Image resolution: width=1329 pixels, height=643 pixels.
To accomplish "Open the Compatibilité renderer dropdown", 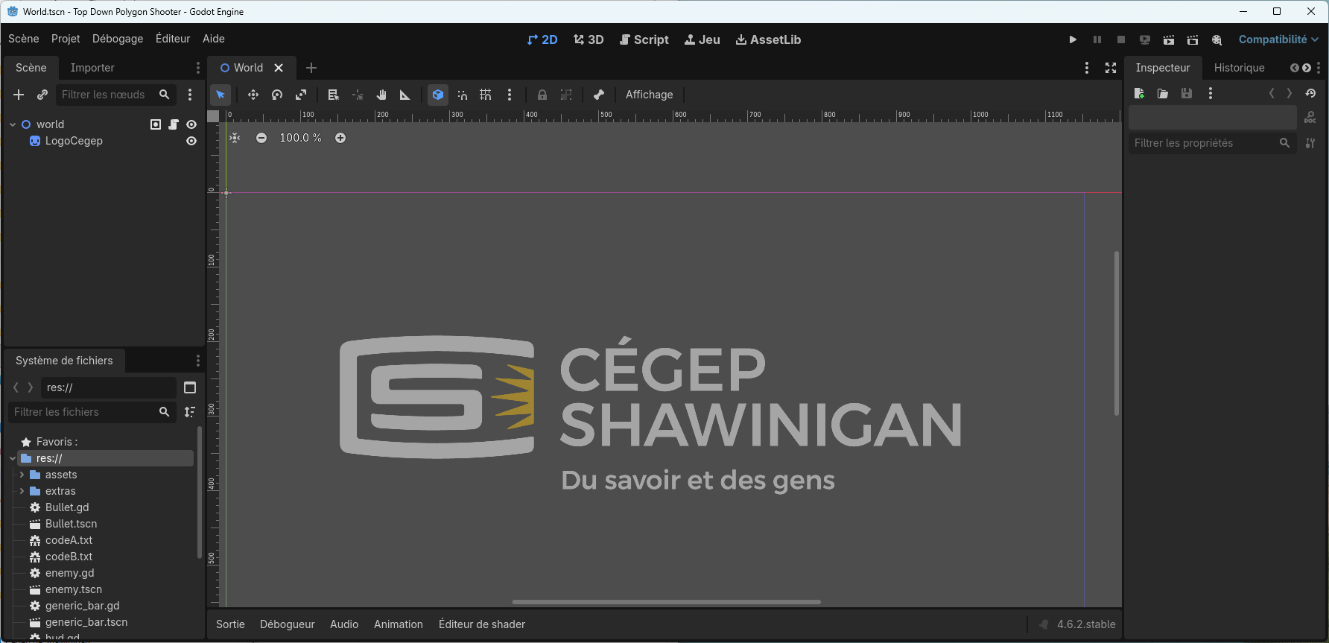I will pyautogui.click(x=1278, y=39).
